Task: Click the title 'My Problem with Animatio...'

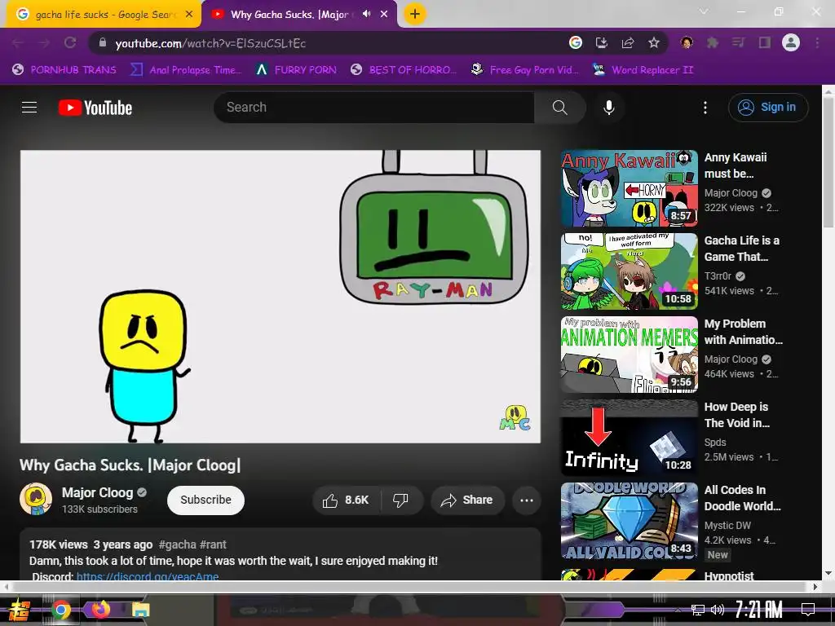Action: tap(744, 332)
